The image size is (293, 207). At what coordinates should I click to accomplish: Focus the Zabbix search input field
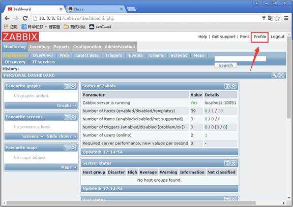tap(240, 58)
